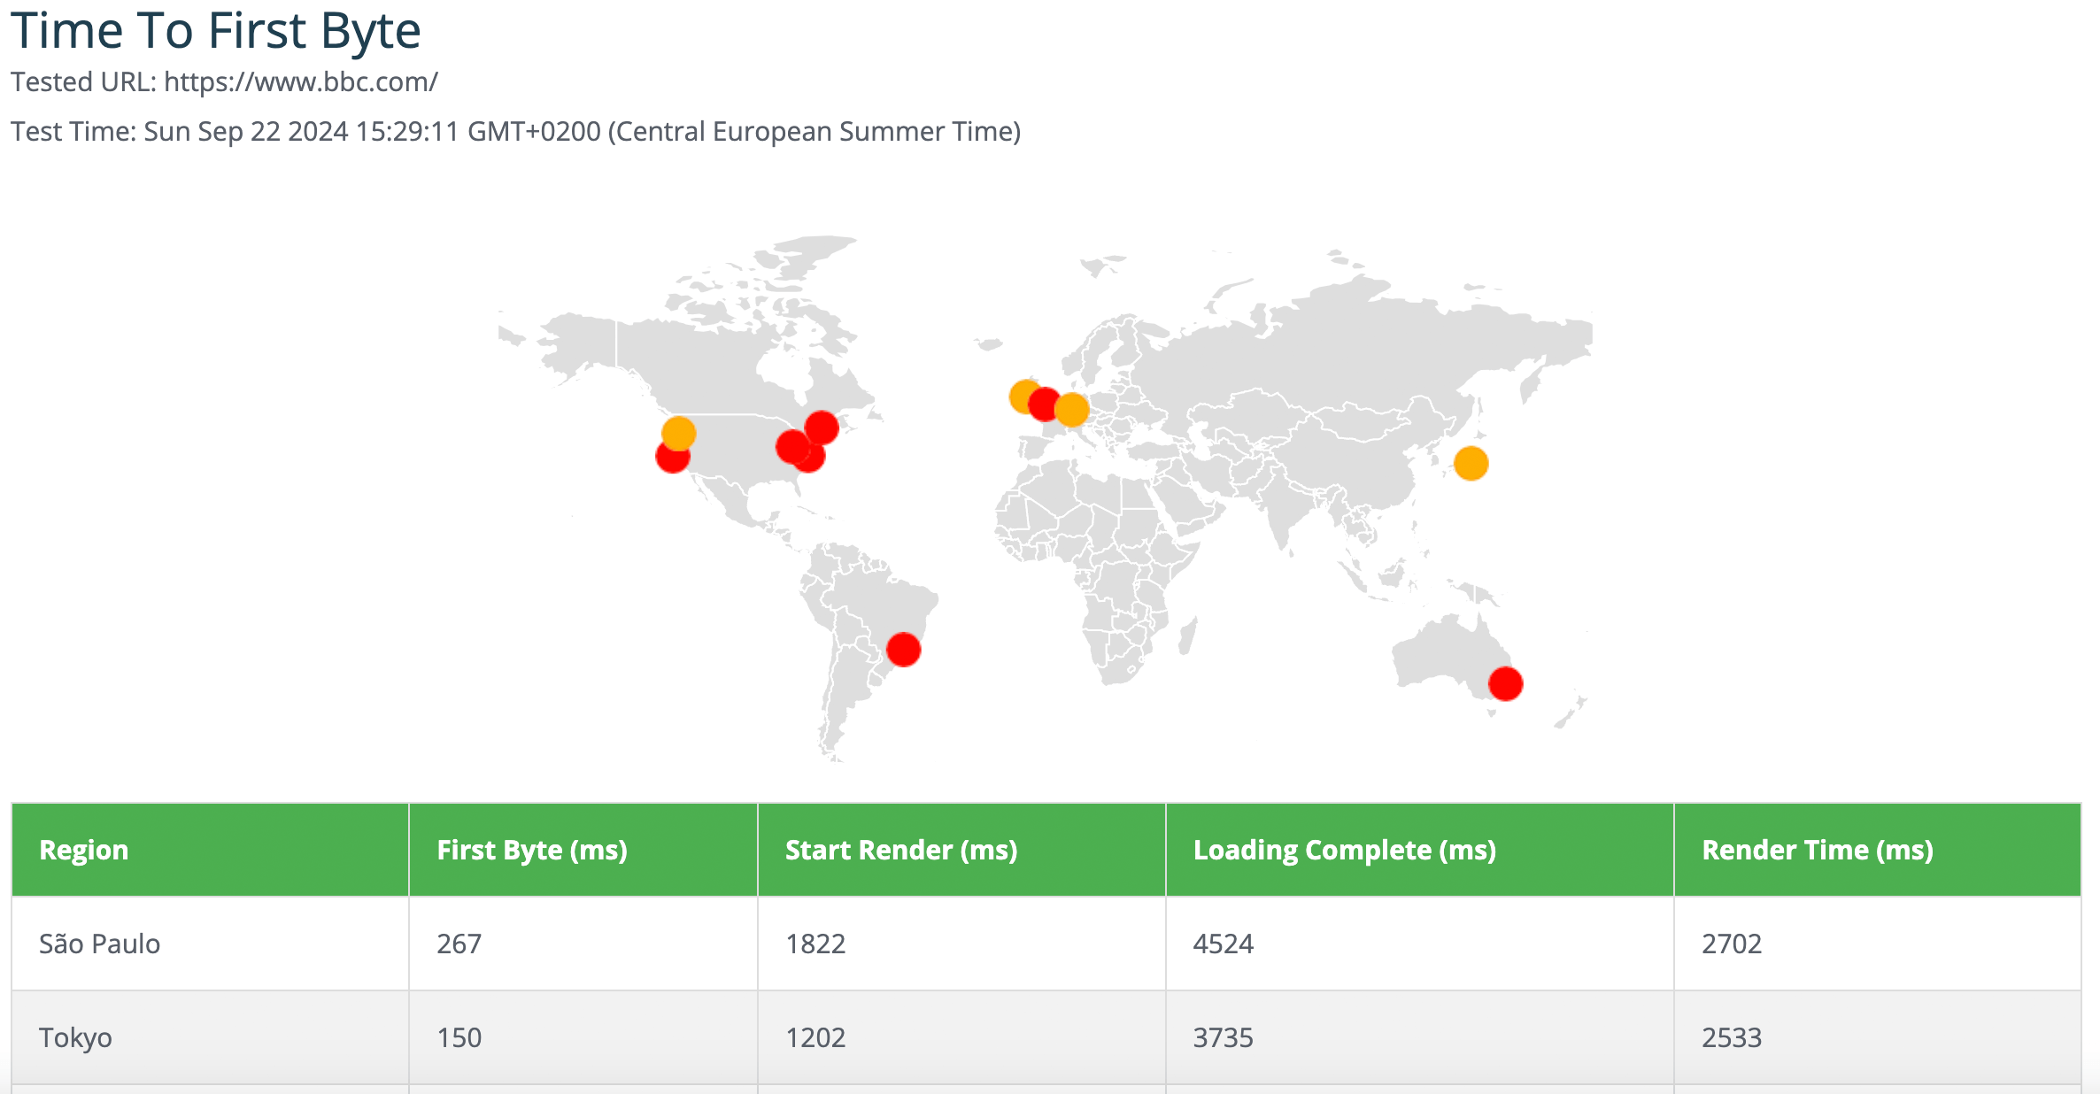
Task: Click the 'Time To First Byte' heading
Action: (x=216, y=31)
